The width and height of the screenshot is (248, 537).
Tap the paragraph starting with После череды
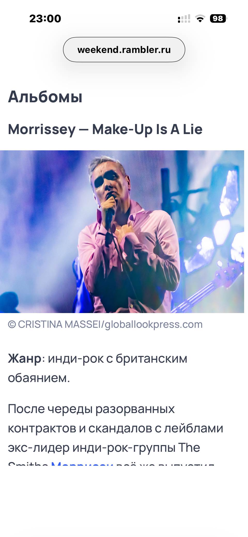tap(115, 434)
